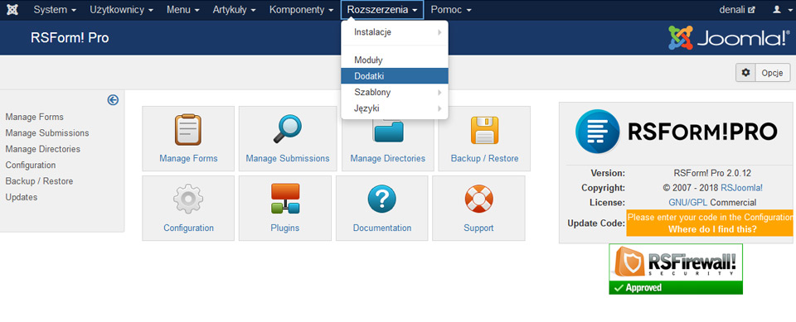The image size is (796, 322).
Task: Click Where do I find this? link
Action: click(713, 229)
